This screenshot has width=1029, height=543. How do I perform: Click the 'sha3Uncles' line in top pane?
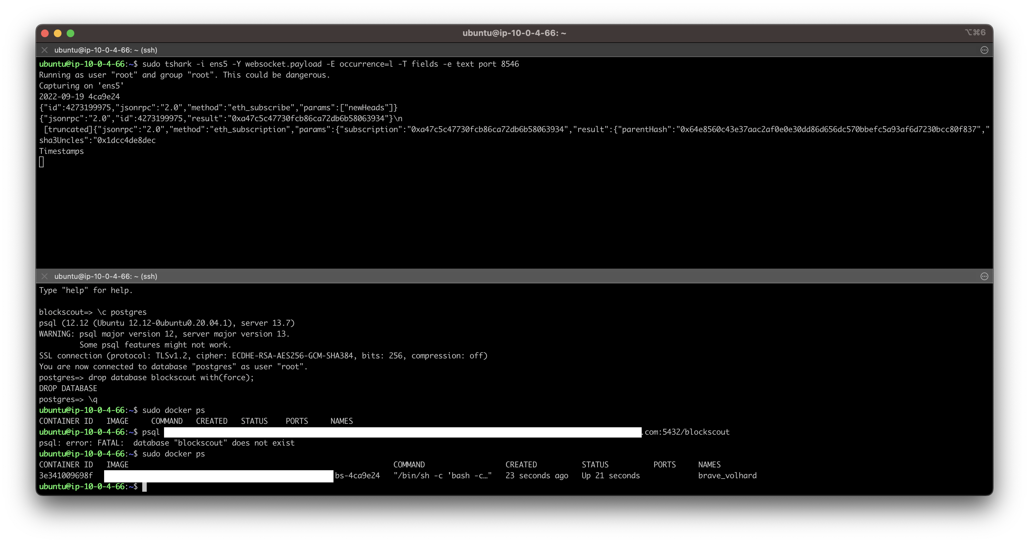pyautogui.click(x=97, y=140)
